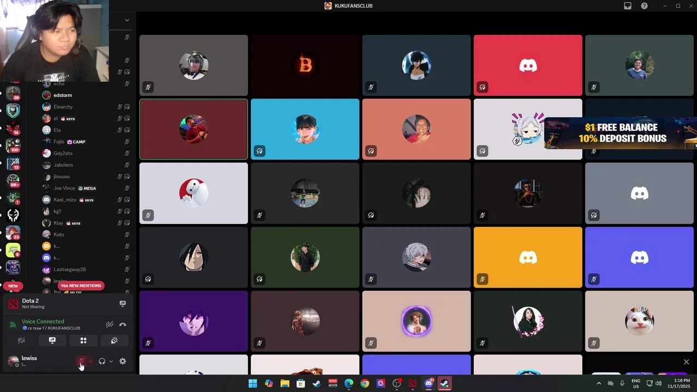Screen dimensions: 697x392
Task: Open the Discord help question mark icon
Action: (645, 6)
